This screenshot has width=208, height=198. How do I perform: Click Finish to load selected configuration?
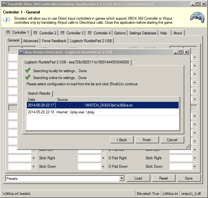click(147, 140)
